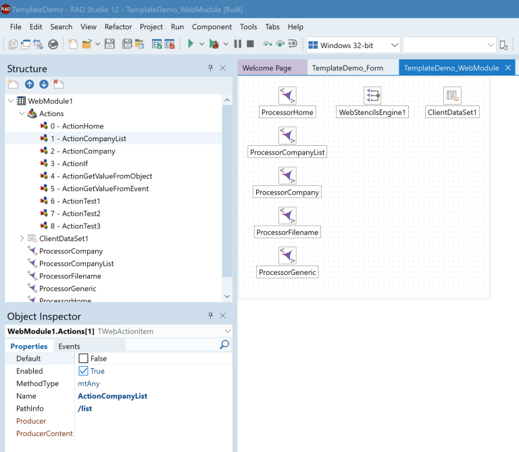Viewport: 519px width, 452px height.
Task: Open Object Inspector instance selector dropdown
Action: click(227, 331)
